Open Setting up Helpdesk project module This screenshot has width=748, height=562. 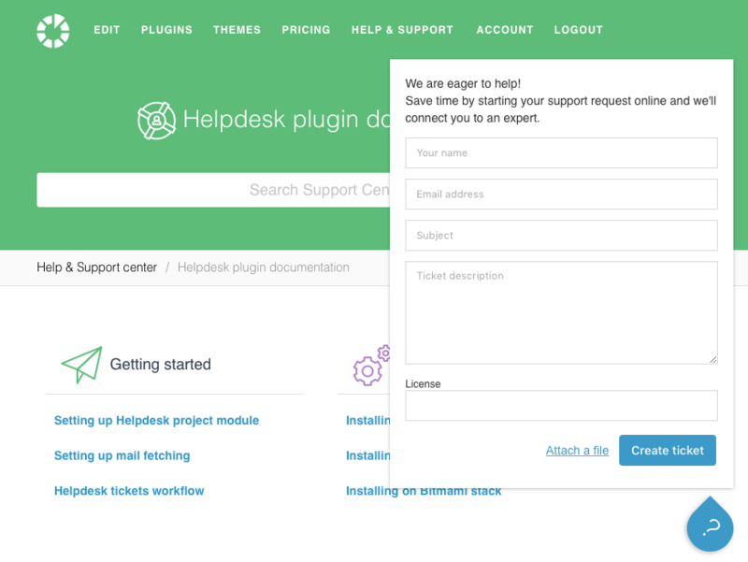point(156,421)
